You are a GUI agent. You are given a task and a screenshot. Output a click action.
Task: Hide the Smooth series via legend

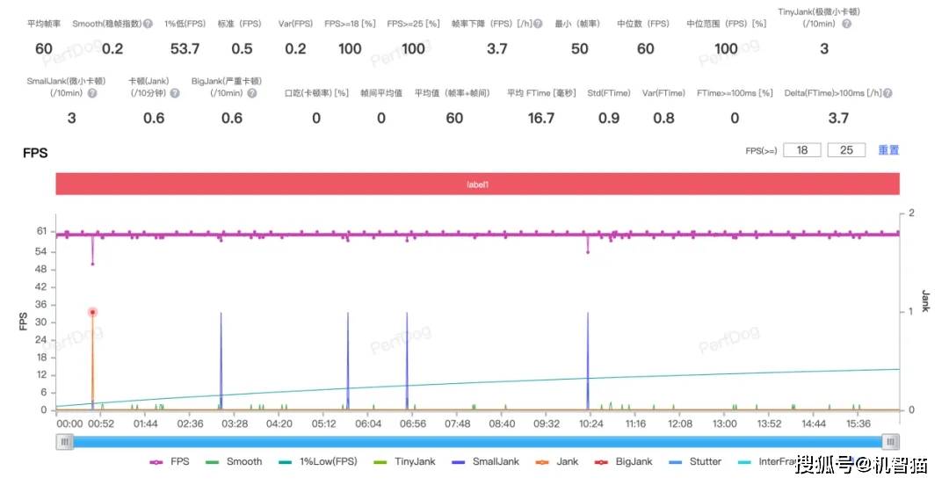point(235,461)
